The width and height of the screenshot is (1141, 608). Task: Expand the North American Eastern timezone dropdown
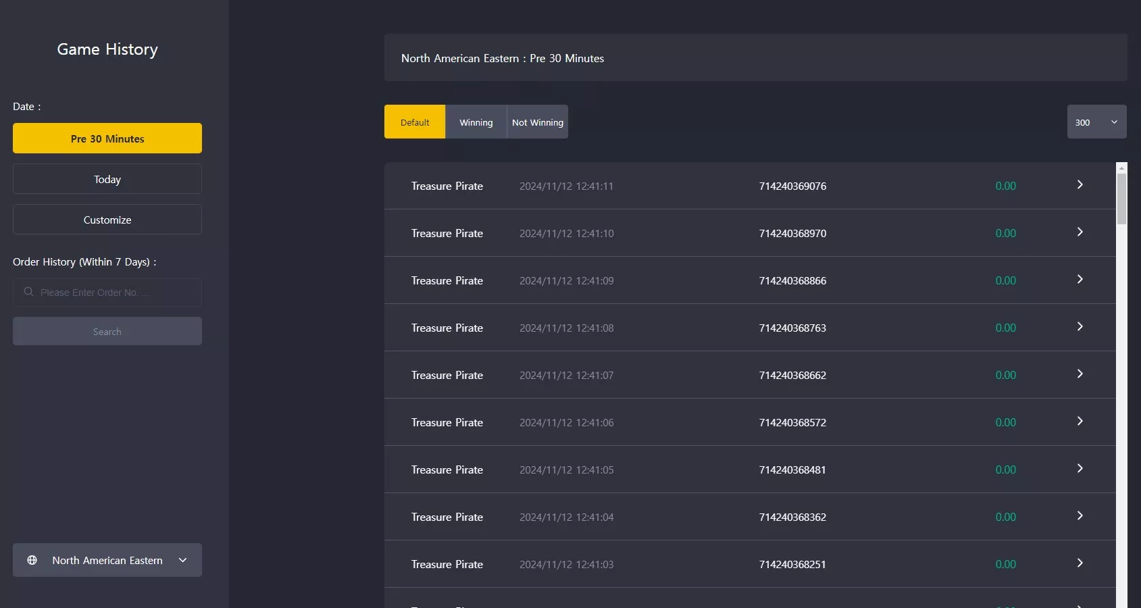point(107,560)
